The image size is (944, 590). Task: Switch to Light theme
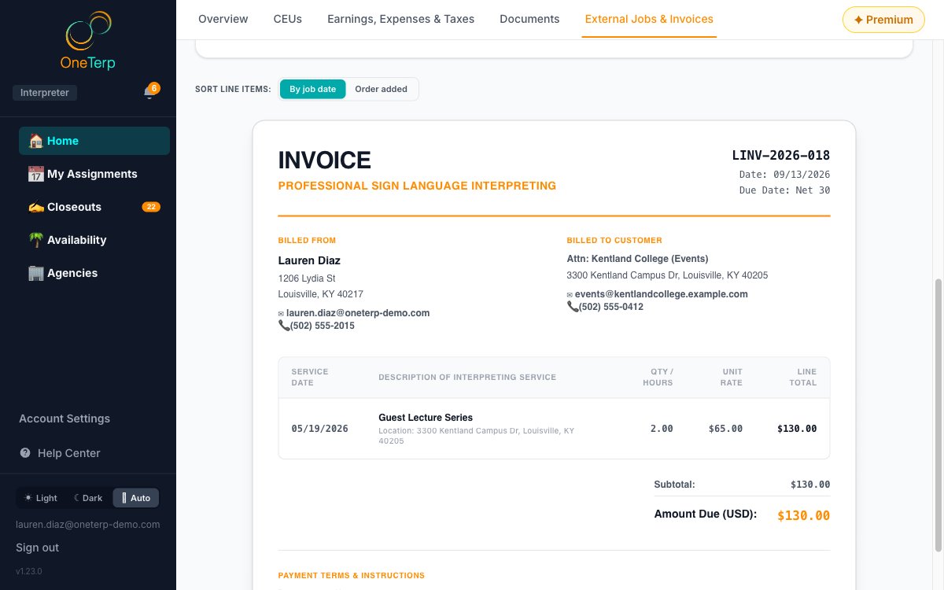pyautogui.click(x=41, y=498)
